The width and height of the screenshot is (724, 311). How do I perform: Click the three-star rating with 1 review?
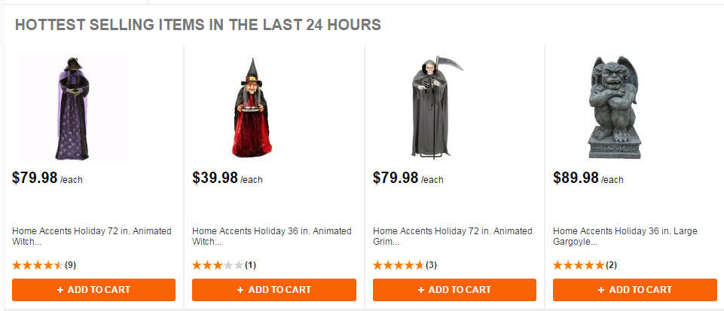click(x=218, y=265)
